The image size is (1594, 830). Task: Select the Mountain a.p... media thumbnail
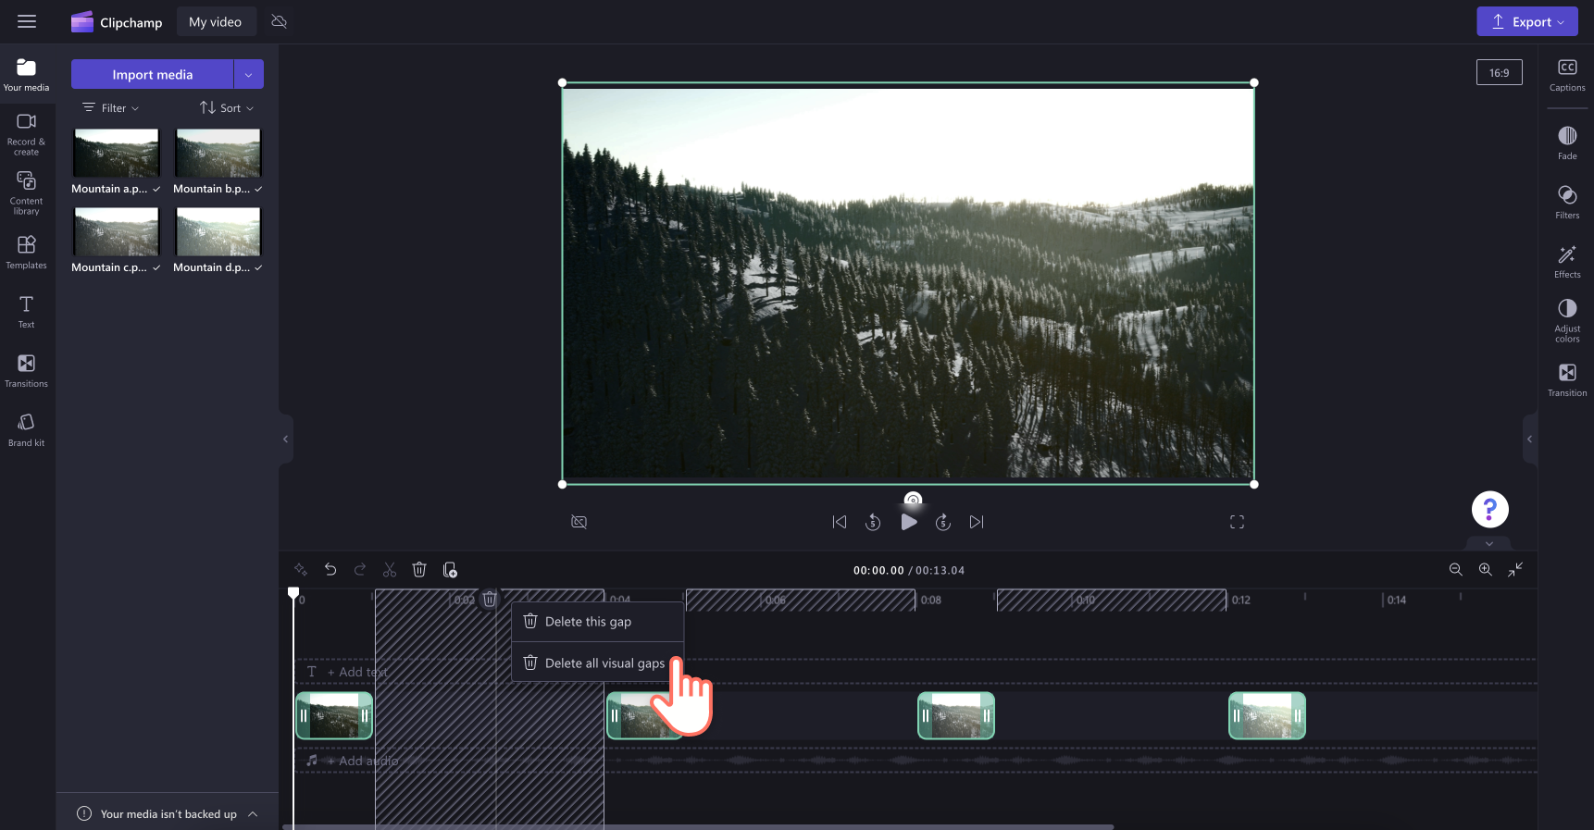tap(117, 153)
